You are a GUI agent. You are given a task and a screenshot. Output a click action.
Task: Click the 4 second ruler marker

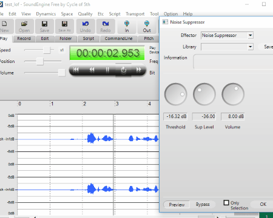click(149, 104)
